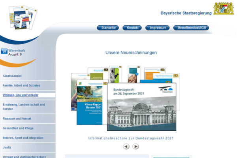This screenshot has width=237, height=158.
Task: Open Wohnen, Bau und Verkehr category
Action: click(x=21, y=95)
